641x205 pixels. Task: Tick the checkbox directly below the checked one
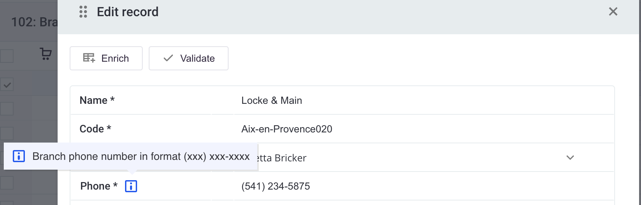tap(7, 109)
